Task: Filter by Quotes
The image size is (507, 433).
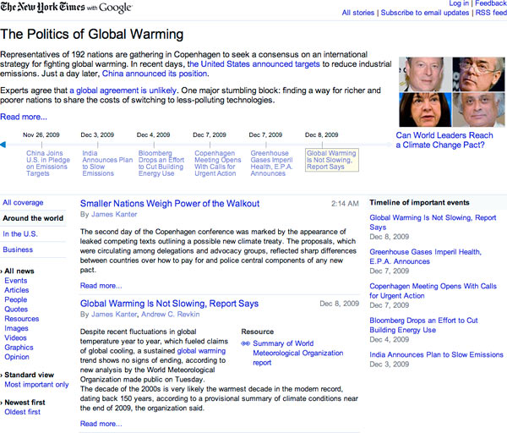Action: 16,309
